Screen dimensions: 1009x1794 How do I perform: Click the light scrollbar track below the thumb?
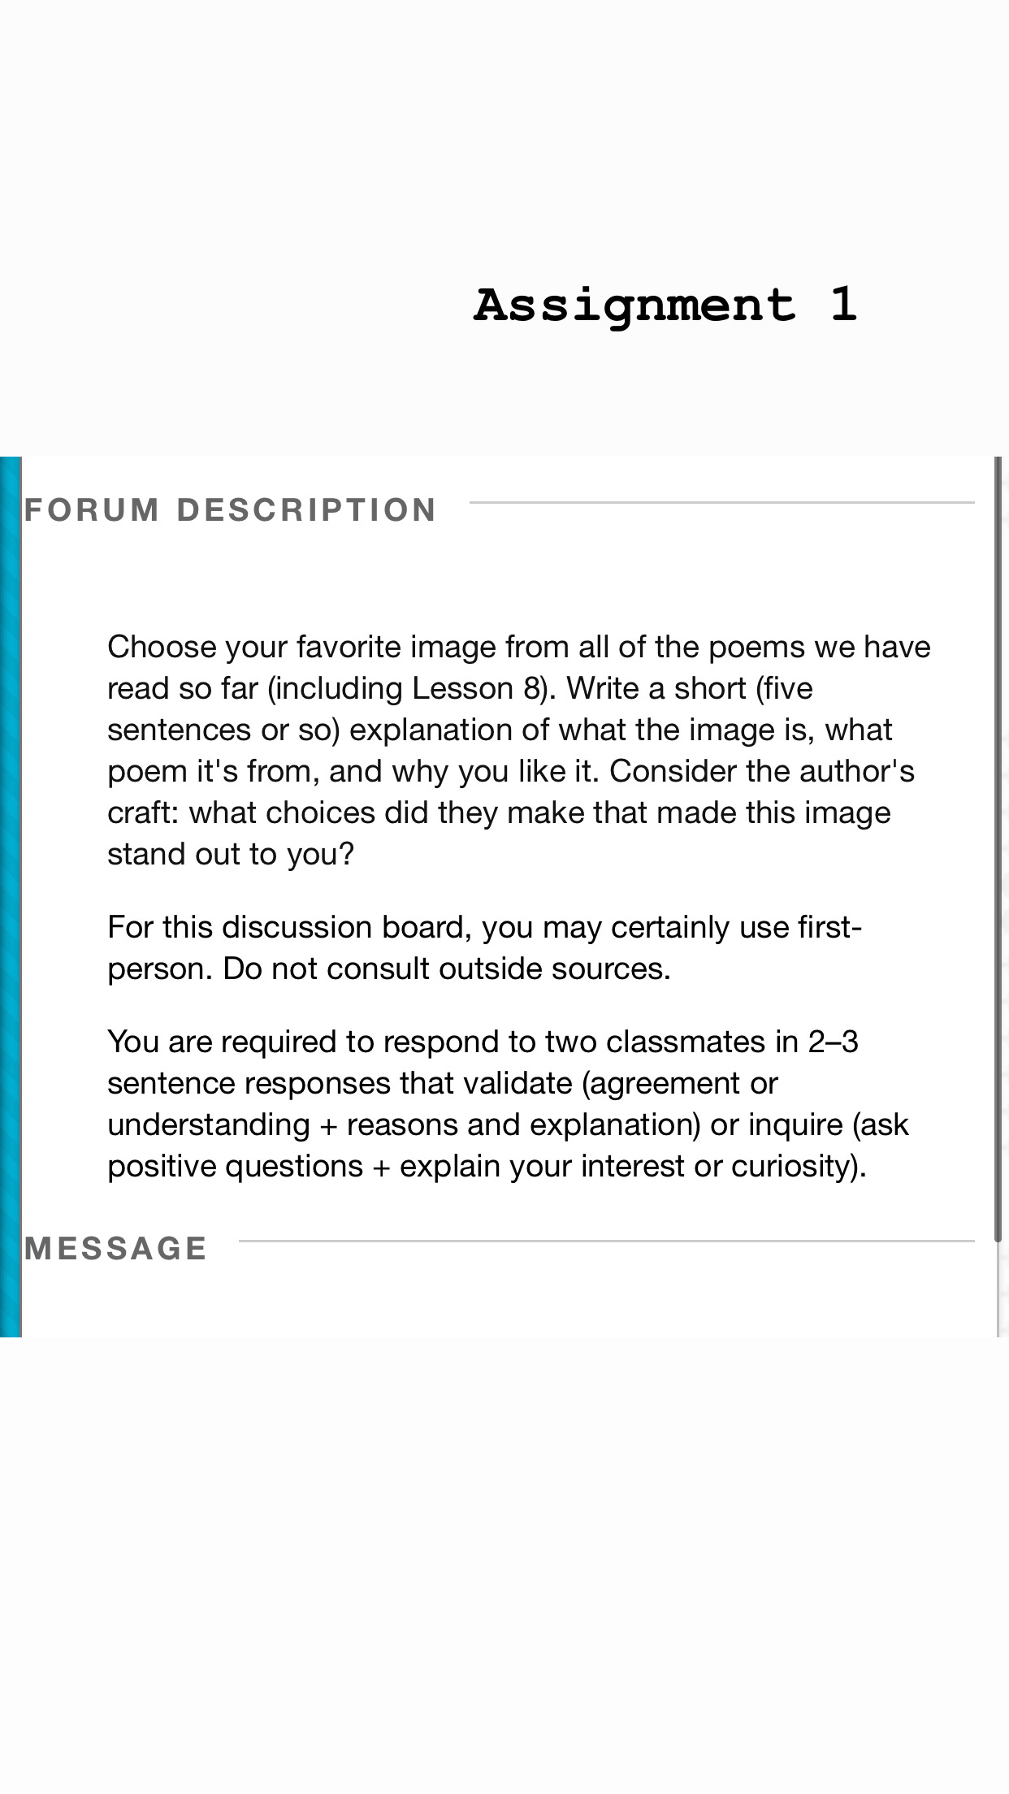tap(998, 1290)
